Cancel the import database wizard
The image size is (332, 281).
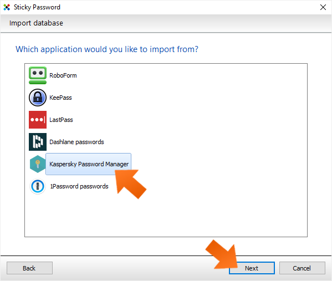[x=302, y=268]
